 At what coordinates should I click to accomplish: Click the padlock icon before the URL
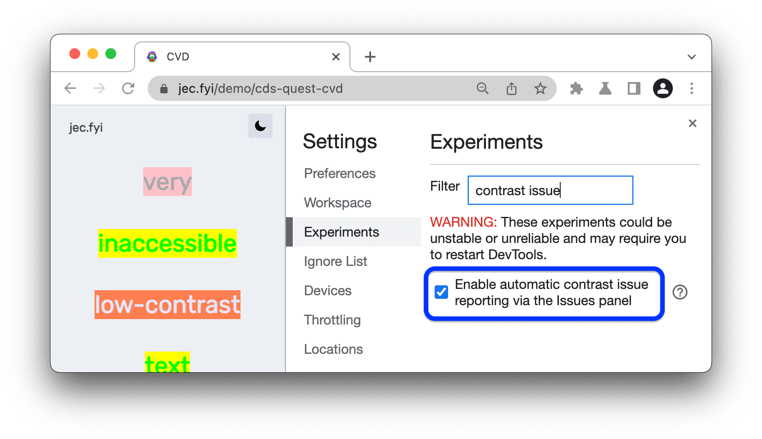pos(164,88)
